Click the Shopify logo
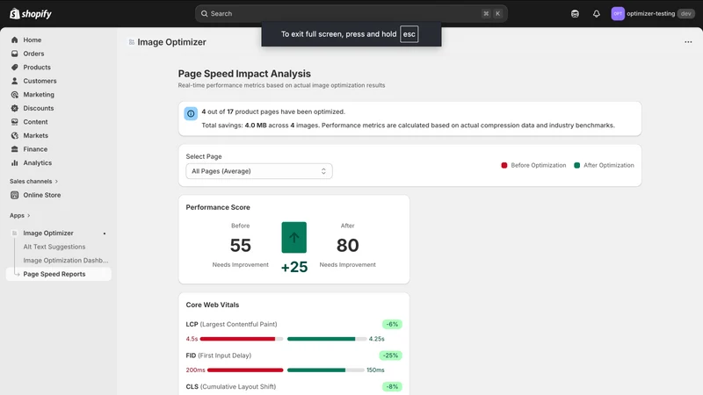The width and height of the screenshot is (703, 395). pos(31,14)
